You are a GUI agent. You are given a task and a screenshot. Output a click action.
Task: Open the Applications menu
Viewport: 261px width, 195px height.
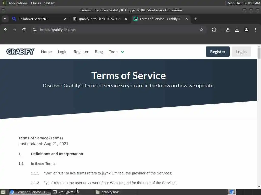pos(18,3)
